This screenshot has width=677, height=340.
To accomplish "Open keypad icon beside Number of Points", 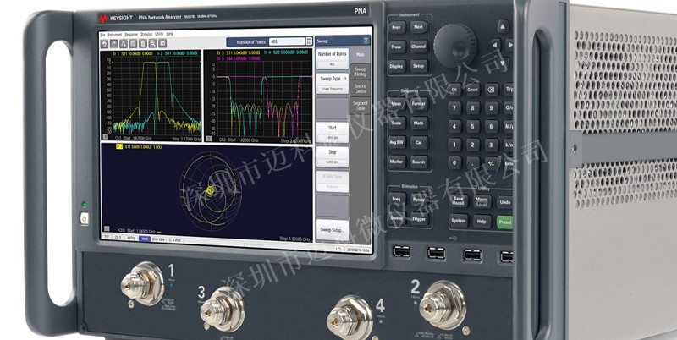I will [309, 41].
